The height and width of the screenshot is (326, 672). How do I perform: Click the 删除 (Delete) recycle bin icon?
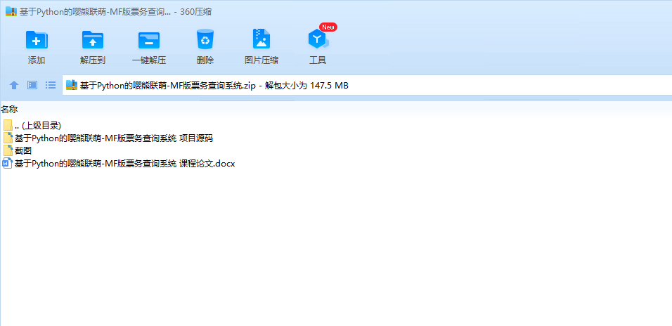205,39
